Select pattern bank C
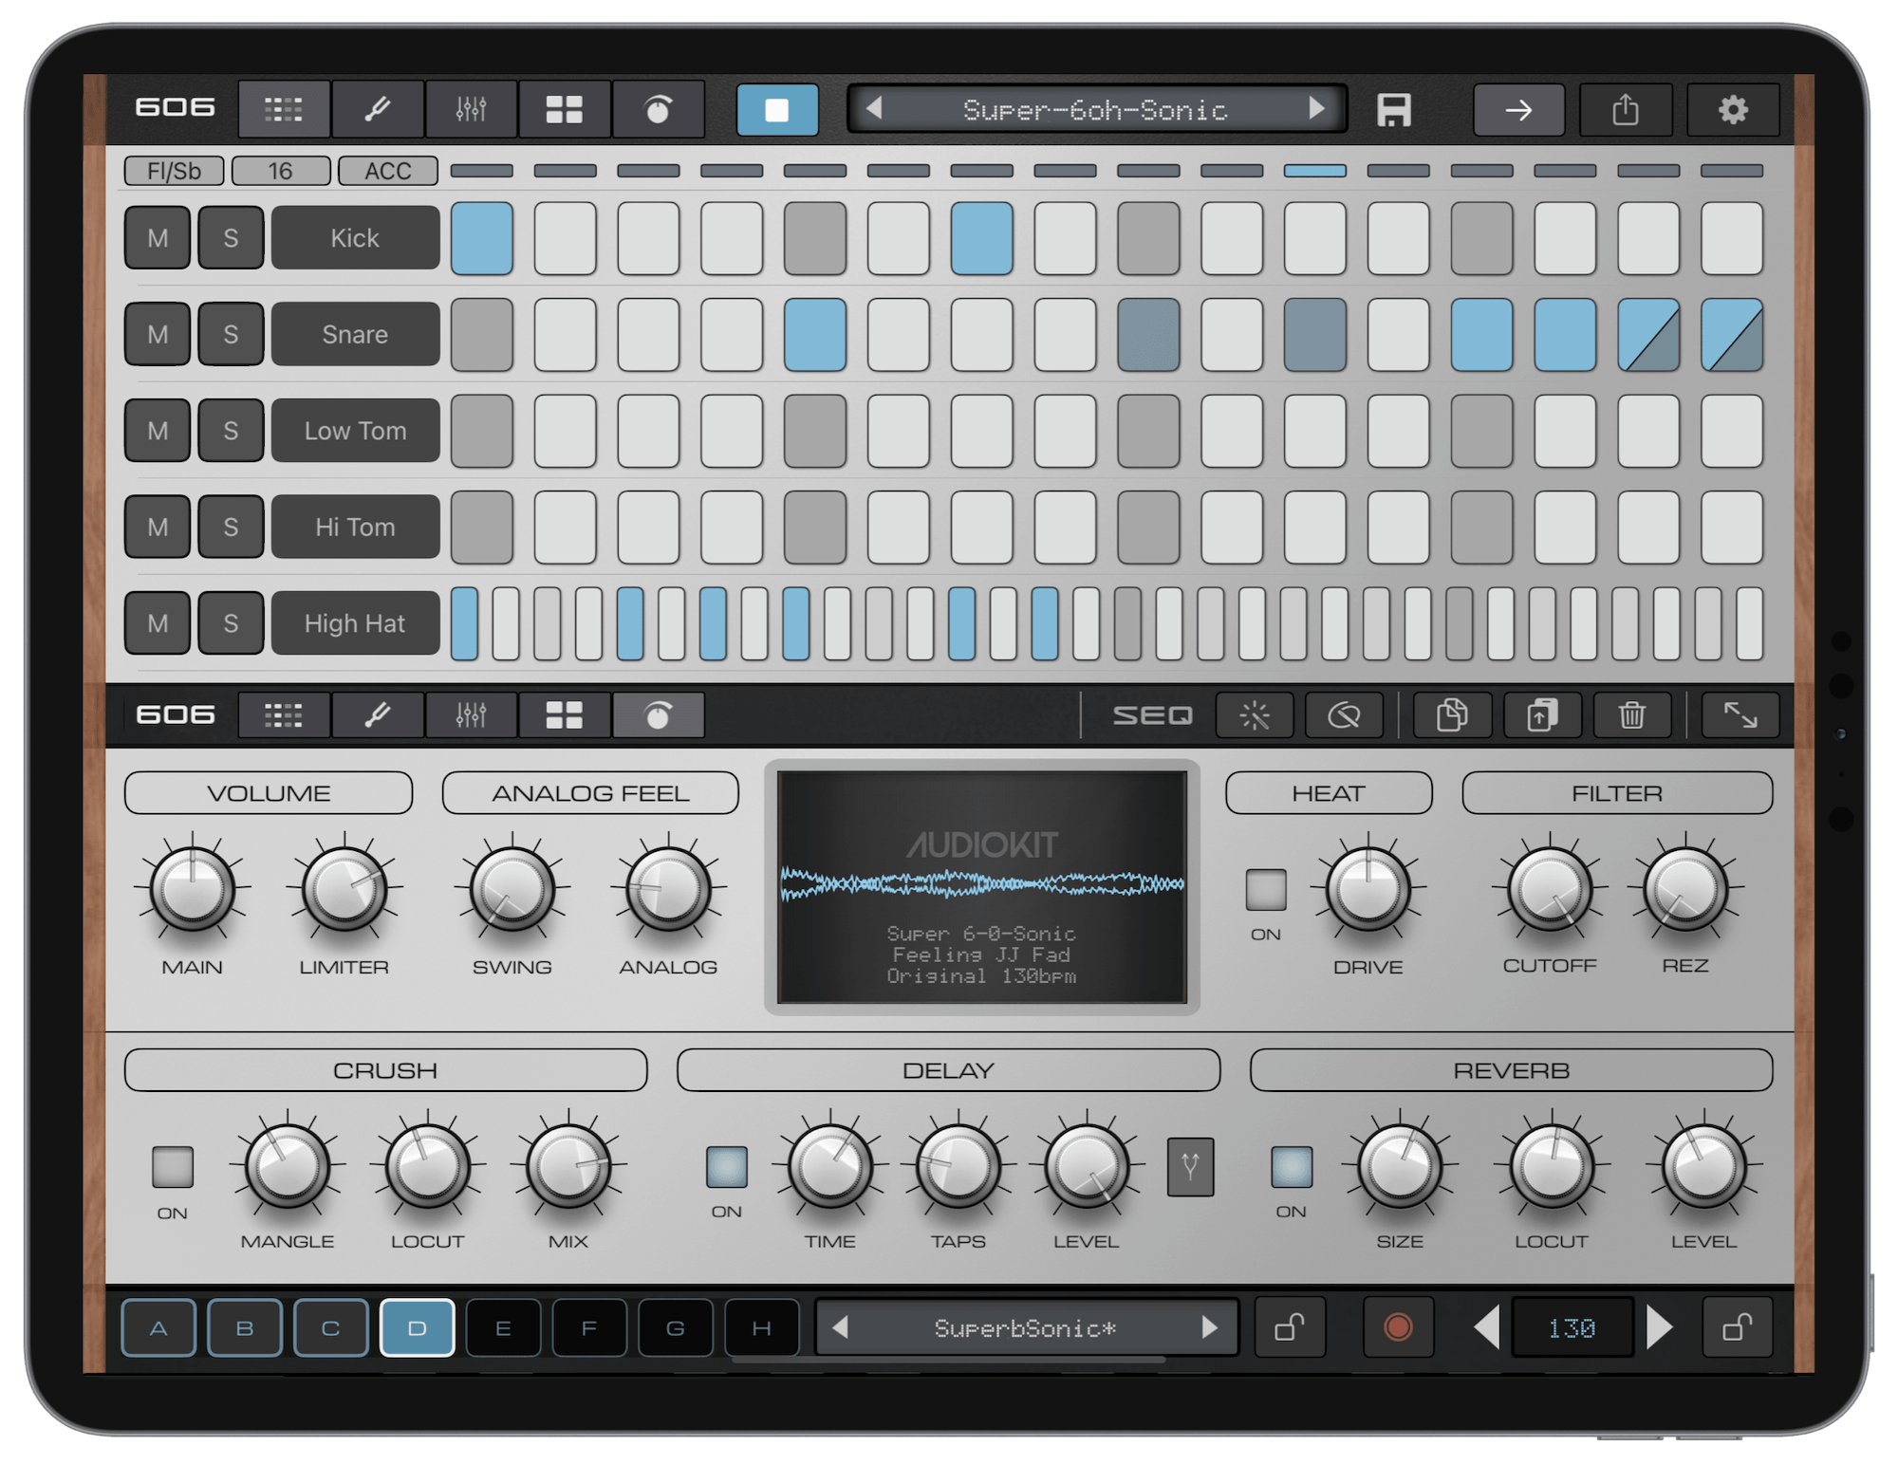The width and height of the screenshot is (1898, 1464). [330, 1327]
